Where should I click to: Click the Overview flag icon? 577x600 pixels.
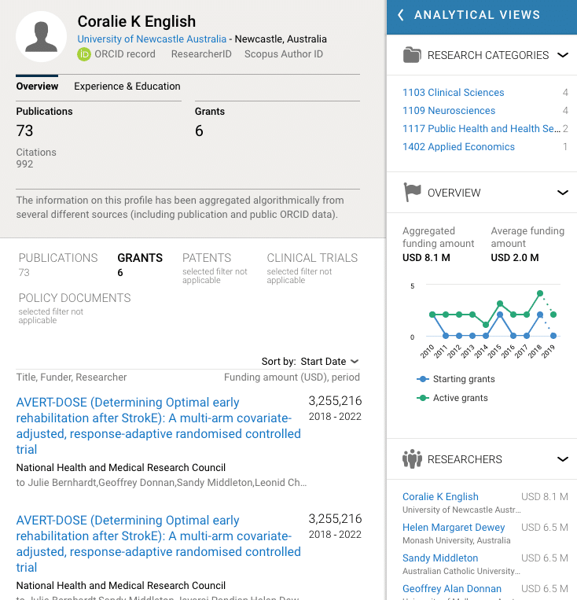tap(412, 193)
